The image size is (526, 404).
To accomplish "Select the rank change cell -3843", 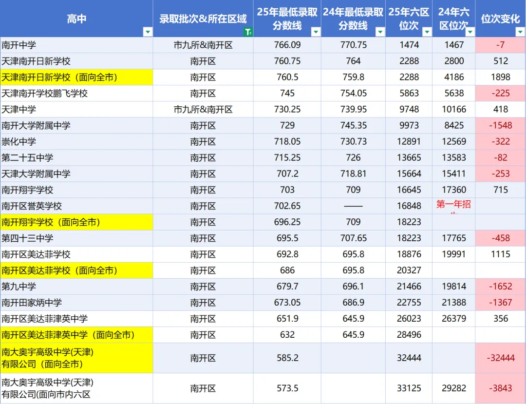I will point(501,388).
